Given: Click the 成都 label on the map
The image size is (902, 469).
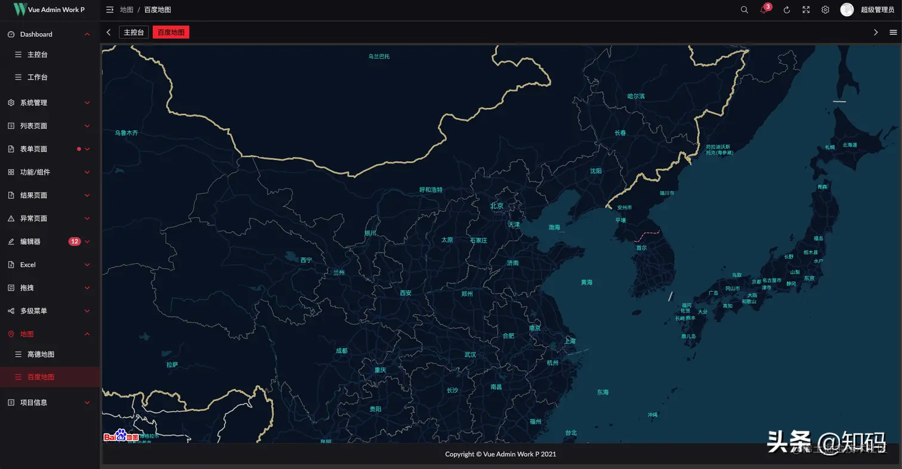Looking at the screenshot, I should 341,351.
